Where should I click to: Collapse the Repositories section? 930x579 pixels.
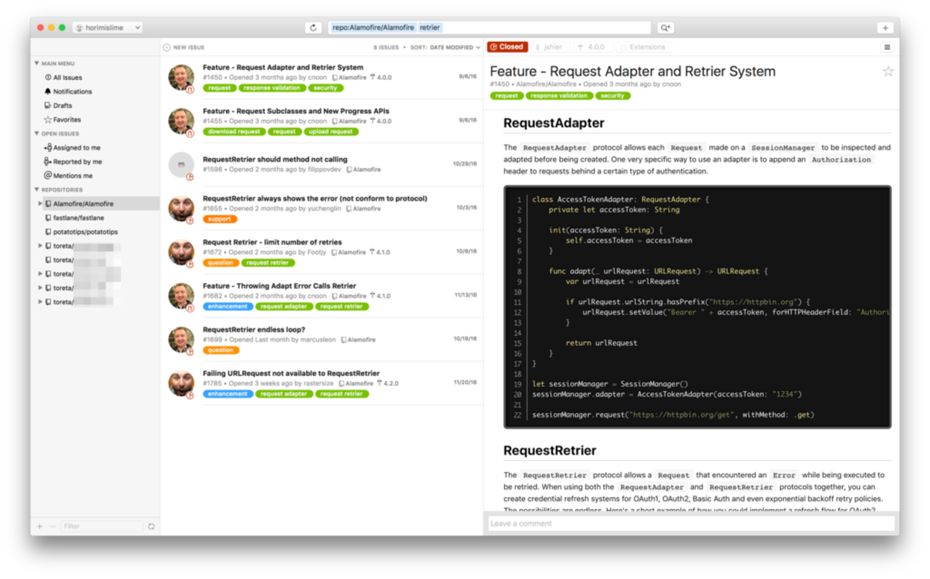click(x=37, y=190)
